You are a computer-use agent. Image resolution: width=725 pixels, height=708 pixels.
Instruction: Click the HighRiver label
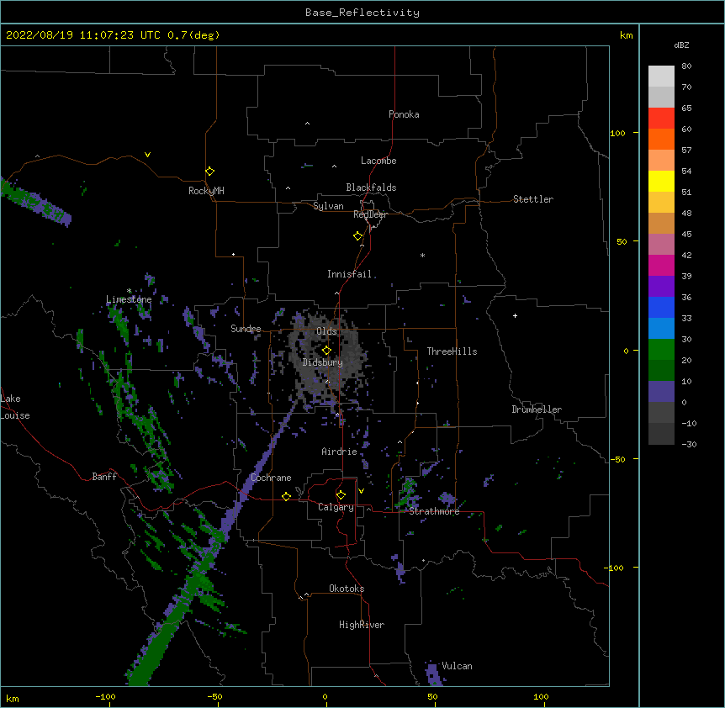[x=362, y=625]
